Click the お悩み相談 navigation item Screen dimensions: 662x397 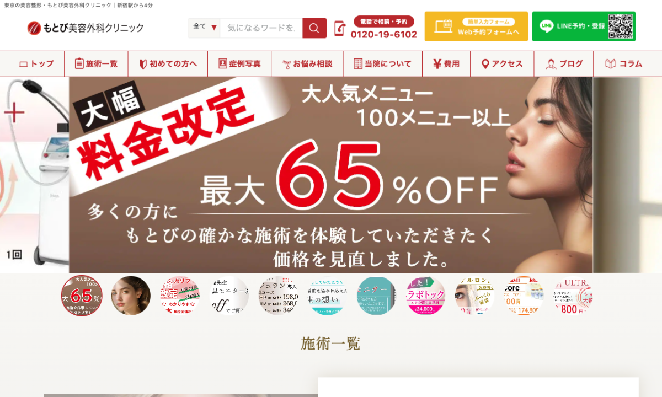pos(307,64)
